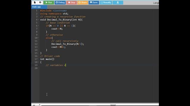Collapse the fold arrow at line 10

tap(39, 38)
